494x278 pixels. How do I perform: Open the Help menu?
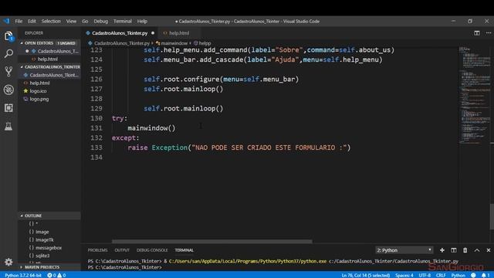(x=142, y=21)
